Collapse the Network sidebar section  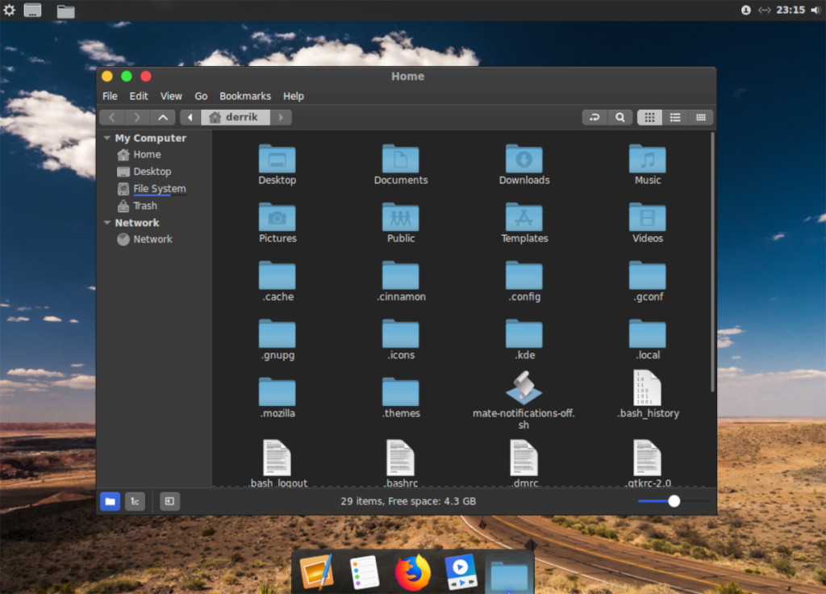(107, 223)
